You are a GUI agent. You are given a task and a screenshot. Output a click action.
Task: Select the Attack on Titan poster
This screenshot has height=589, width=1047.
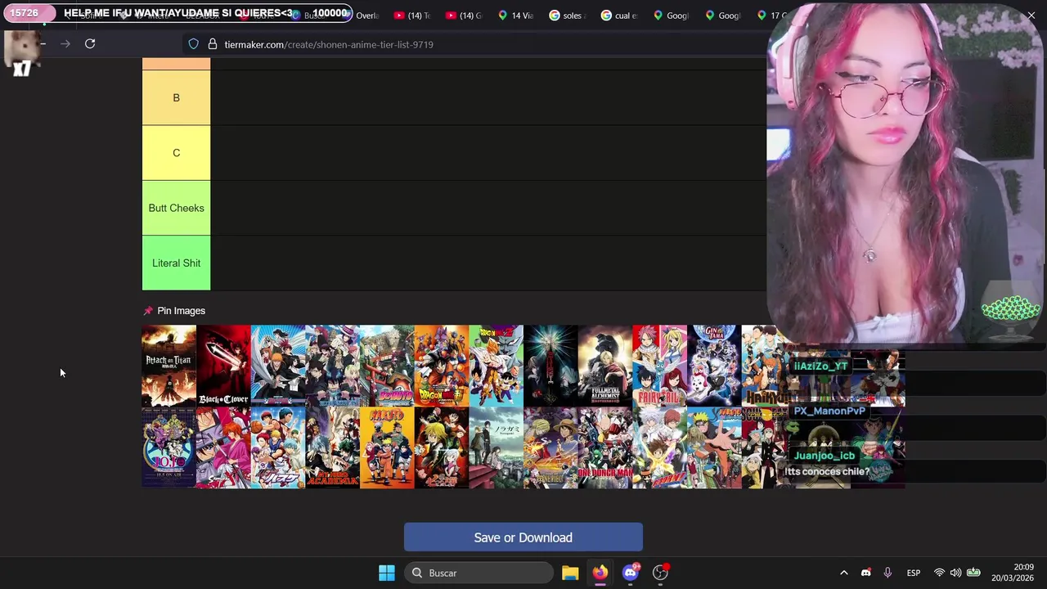(169, 366)
